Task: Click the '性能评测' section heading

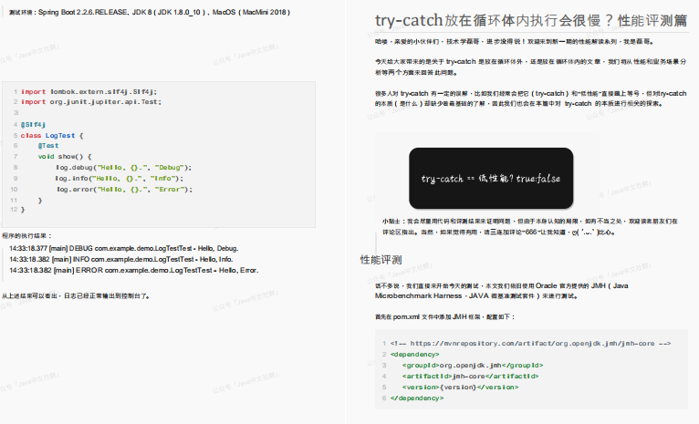Action: click(x=381, y=260)
